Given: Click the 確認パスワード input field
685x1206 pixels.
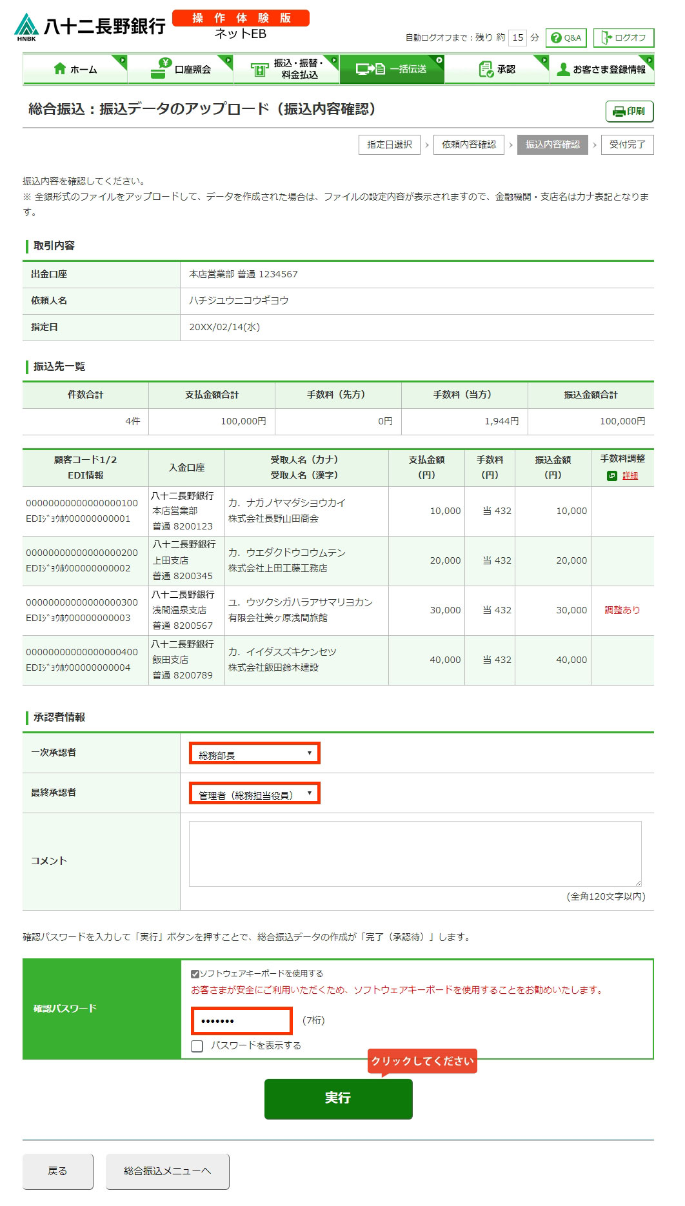Looking at the screenshot, I should coord(242,1020).
